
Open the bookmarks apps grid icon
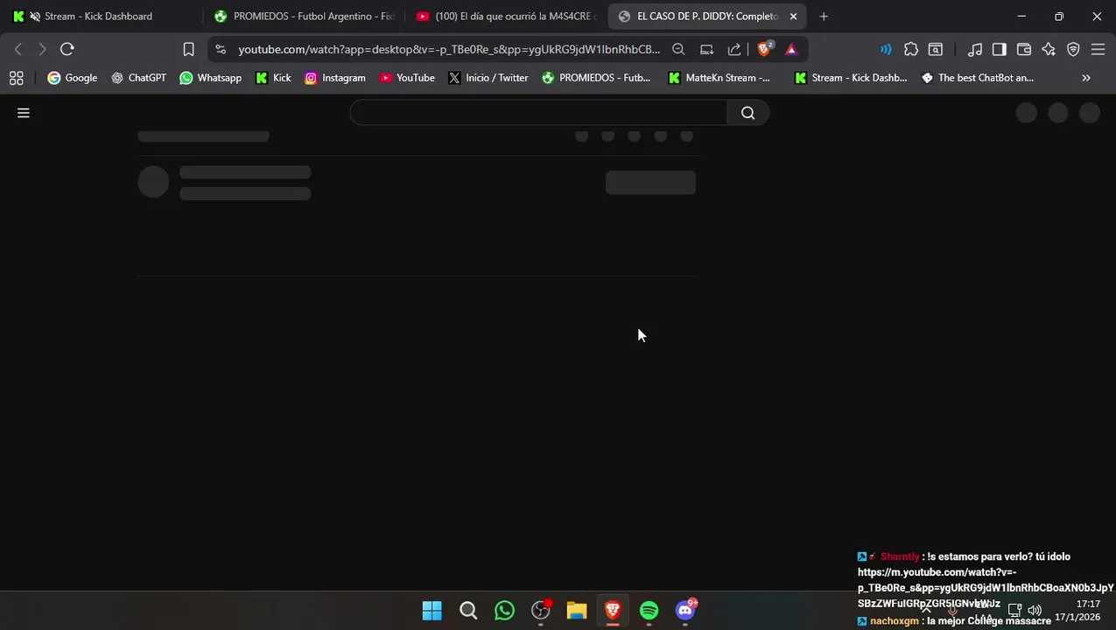click(16, 78)
